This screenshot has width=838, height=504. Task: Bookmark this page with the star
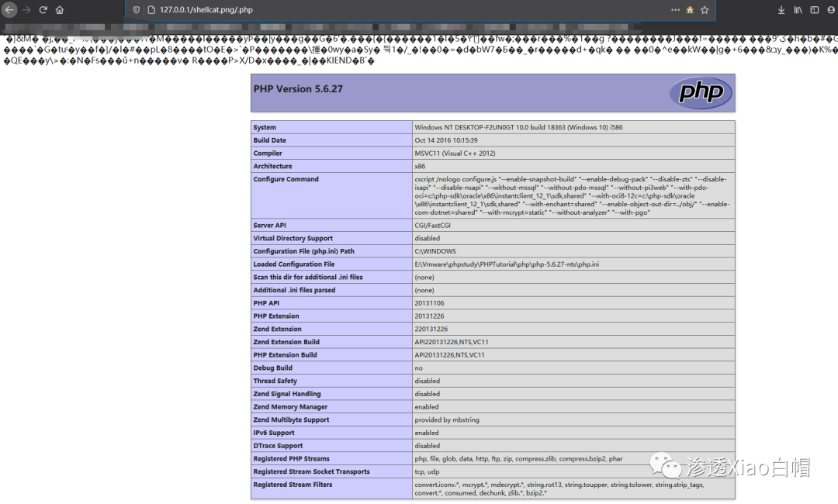(705, 9)
